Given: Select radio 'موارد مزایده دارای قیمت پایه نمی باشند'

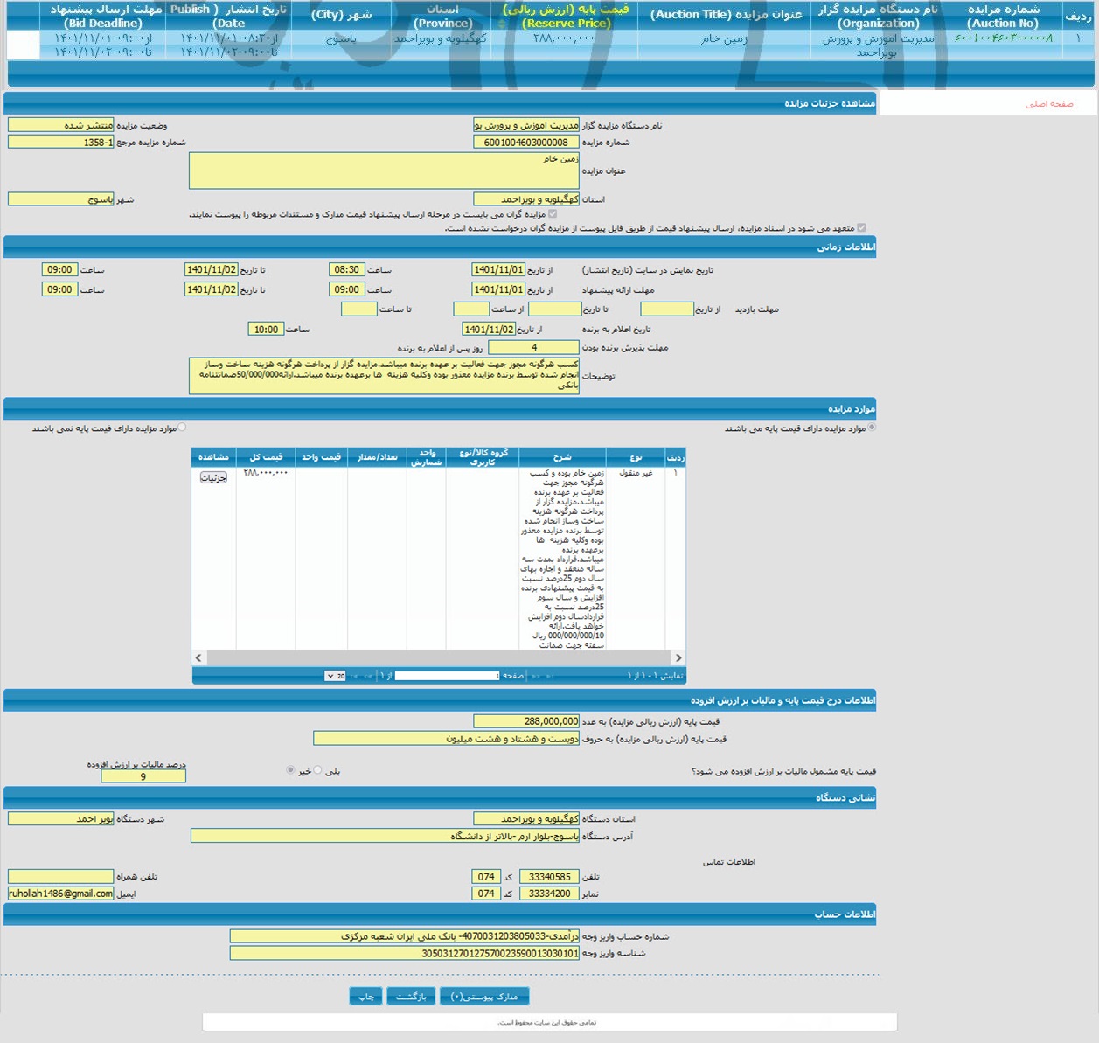Looking at the screenshot, I should pyautogui.click(x=182, y=428).
